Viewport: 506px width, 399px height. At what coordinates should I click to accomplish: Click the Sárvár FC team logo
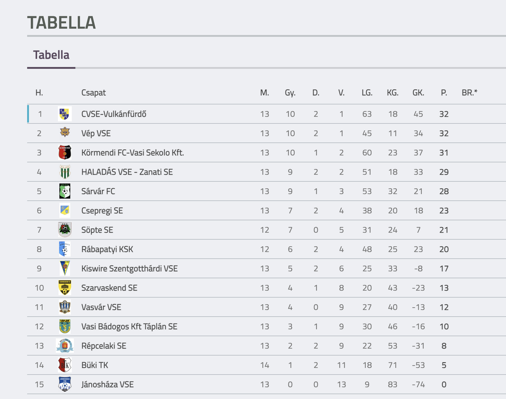point(65,191)
